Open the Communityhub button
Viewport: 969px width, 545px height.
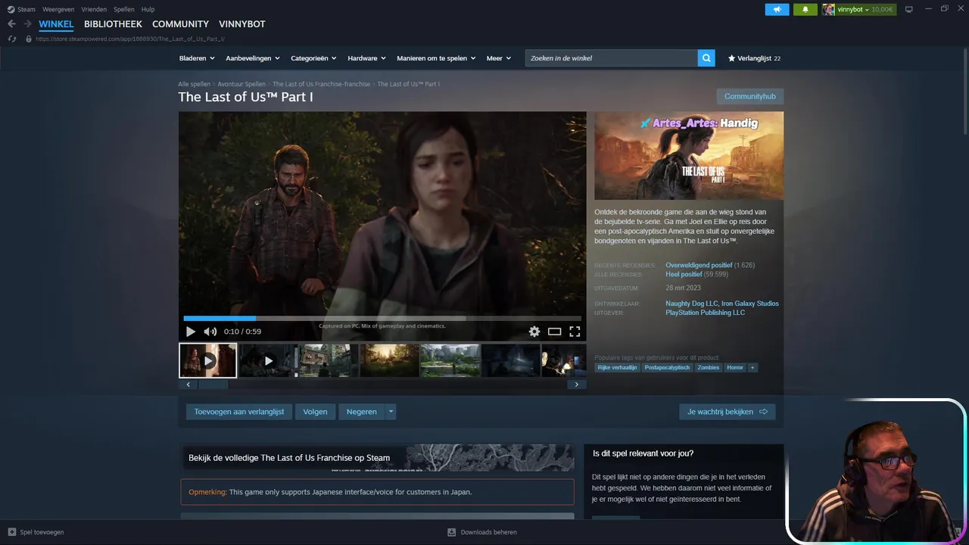750,96
